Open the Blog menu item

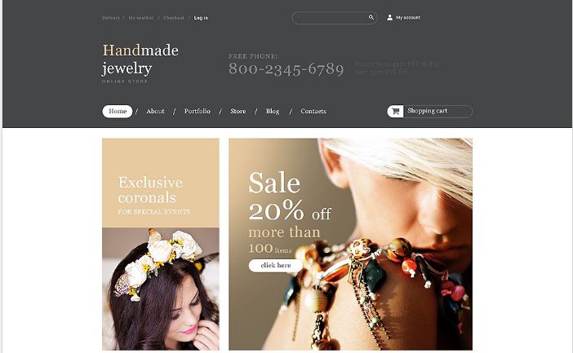273,112
